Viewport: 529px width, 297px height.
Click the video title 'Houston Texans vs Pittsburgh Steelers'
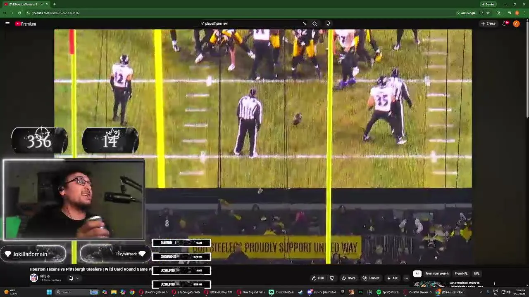tap(91, 269)
